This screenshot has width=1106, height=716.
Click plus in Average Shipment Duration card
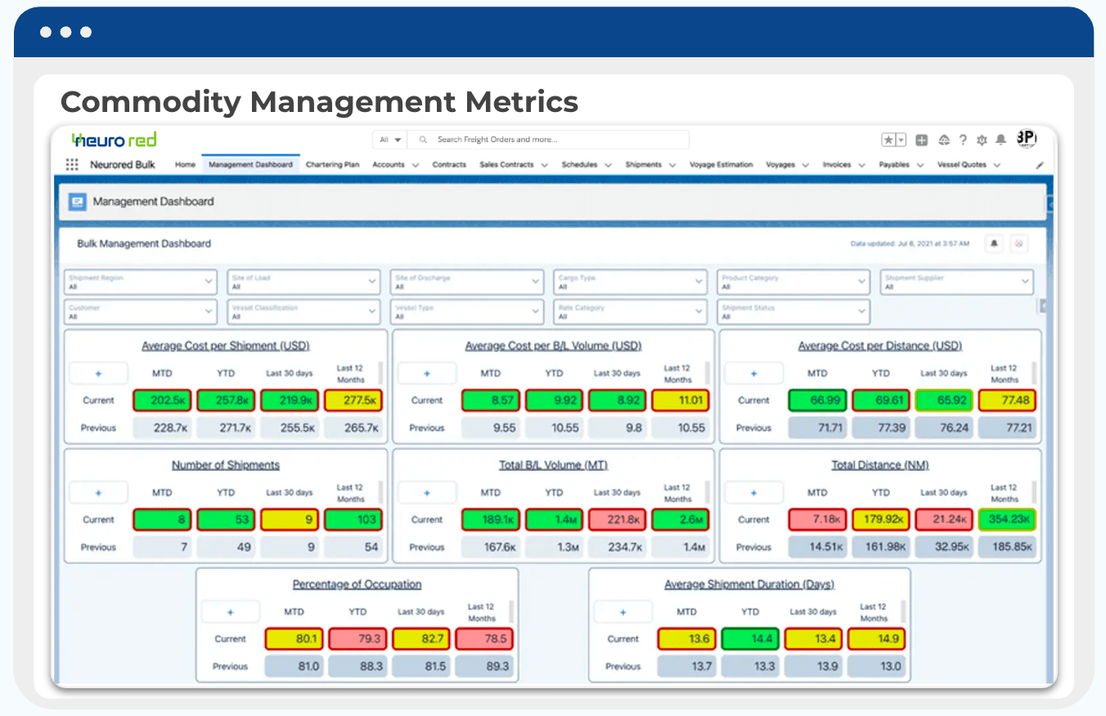coord(623,612)
